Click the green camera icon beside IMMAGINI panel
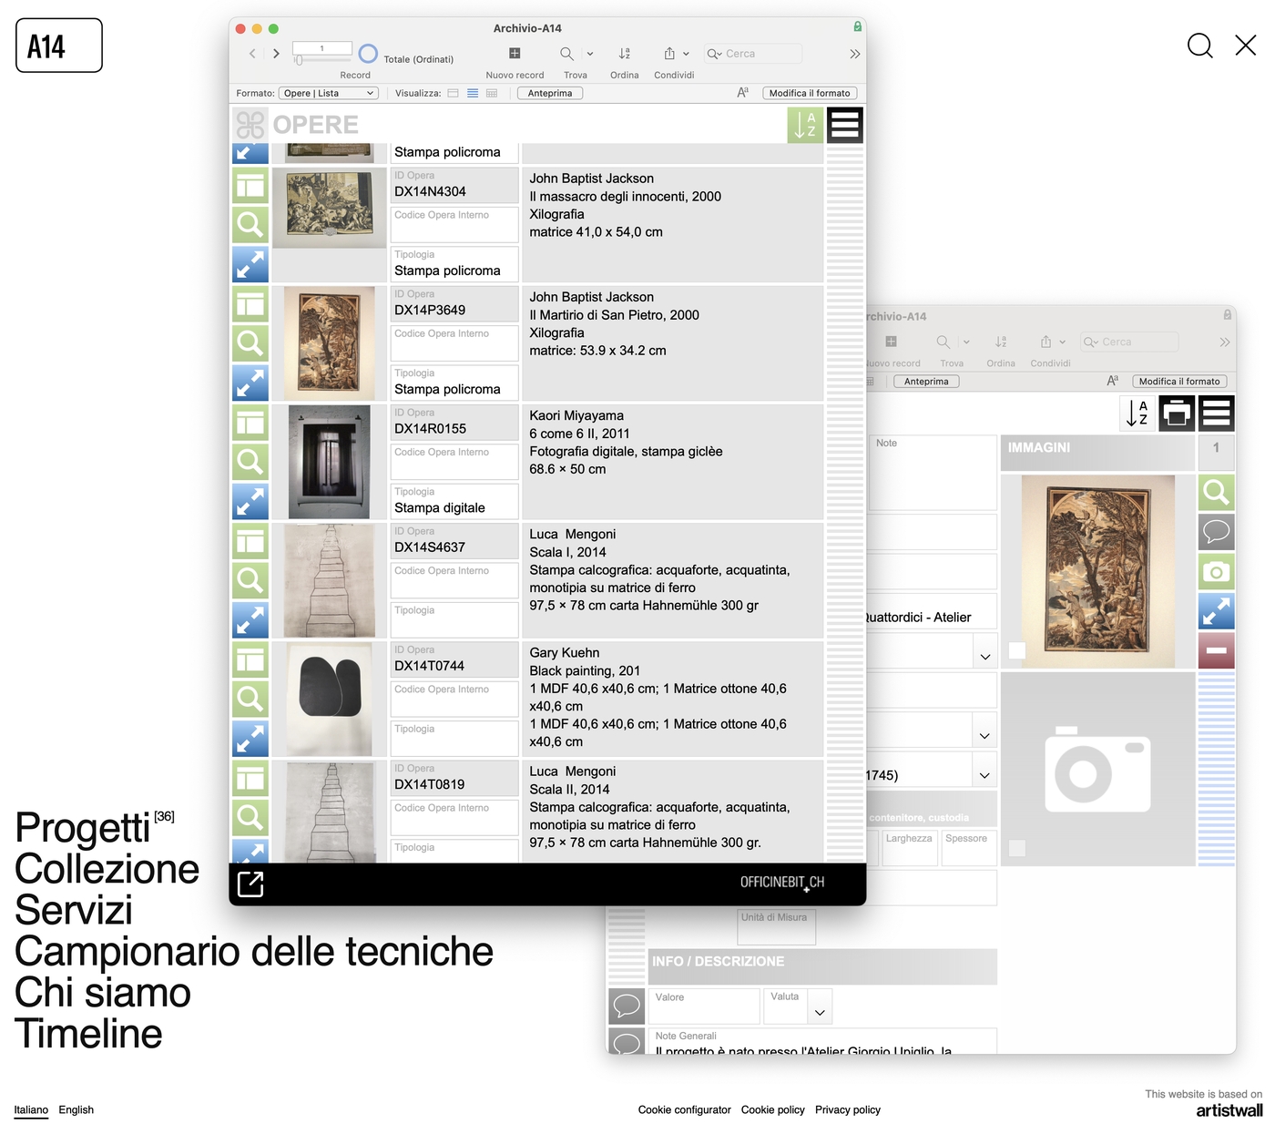The width and height of the screenshot is (1275, 1134). [1217, 572]
